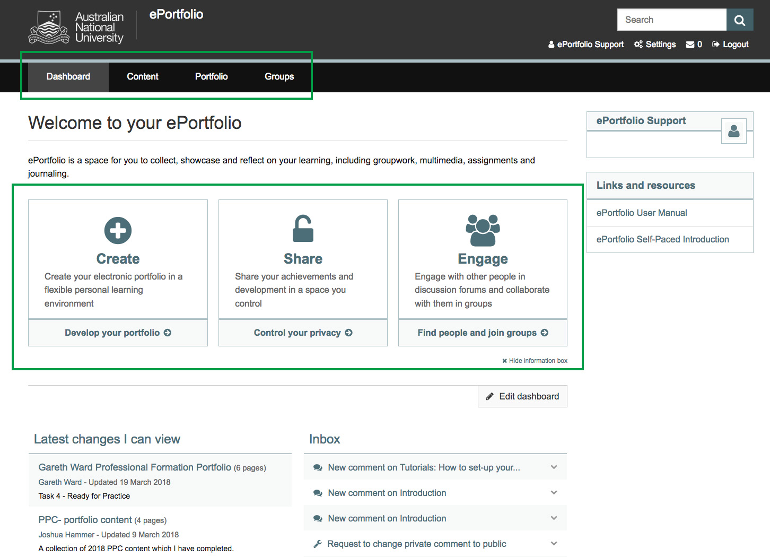Click the ePortfolio Support profile avatar icon
The height and width of the screenshot is (557, 770).
(x=734, y=130)
